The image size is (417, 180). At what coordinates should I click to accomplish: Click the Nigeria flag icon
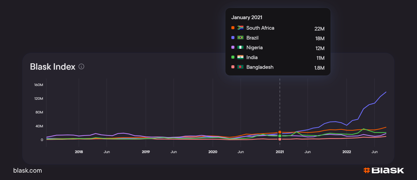pos(241,47)
